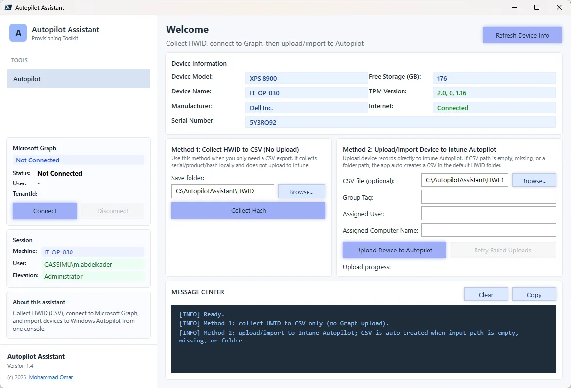Screen dimensions: 571x388
Task: Click the '[INFO] Ready.' log line
Action: tap(201, 314)
